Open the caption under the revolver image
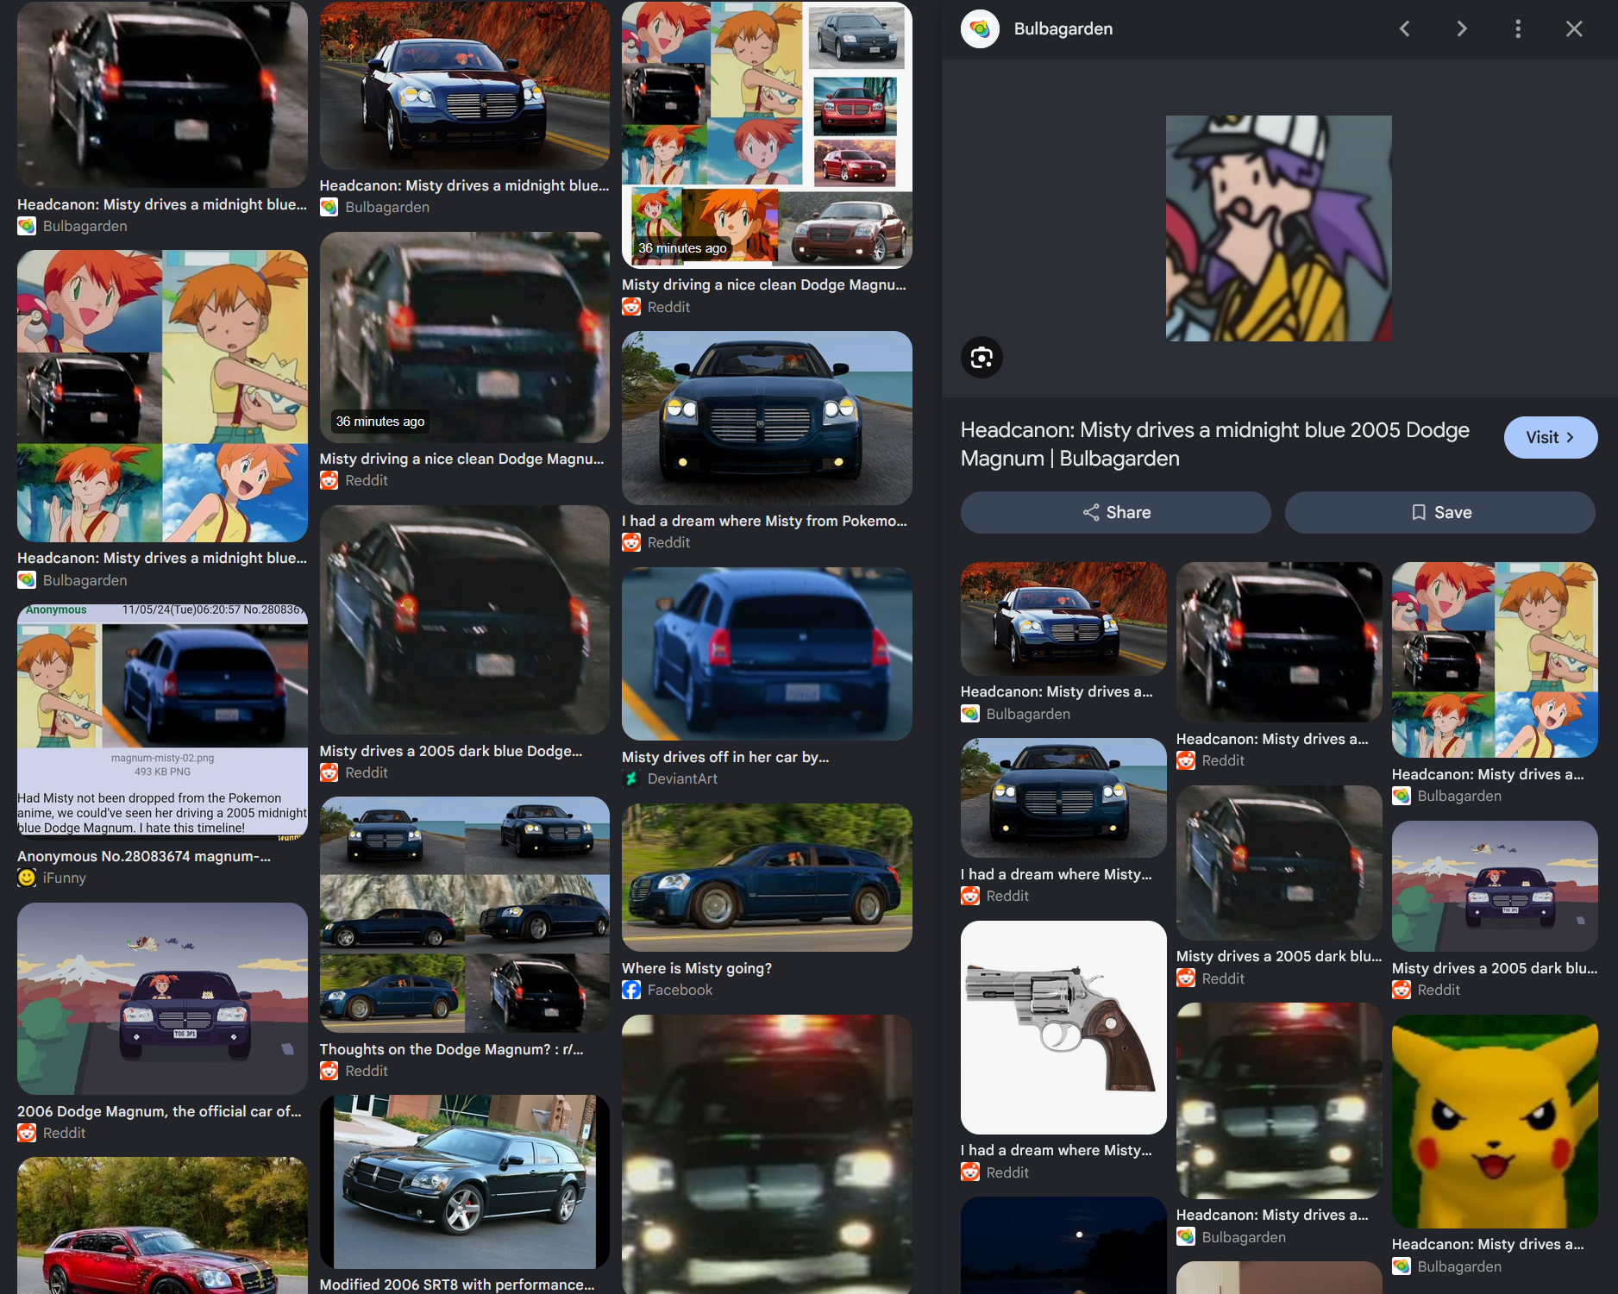The image size is (1618, 1294). tap(1057, 1150)
